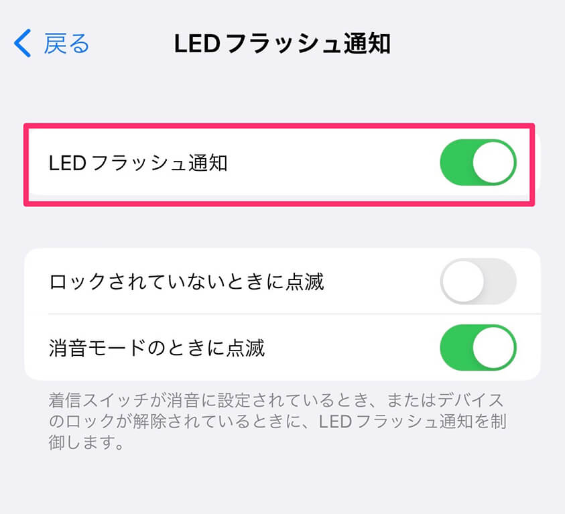Click the footer description starting 着信スイッチ
The image size is (565, 514).
[277, 421]
